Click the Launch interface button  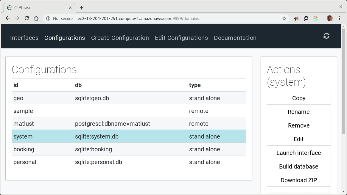[x=298, y=153]
